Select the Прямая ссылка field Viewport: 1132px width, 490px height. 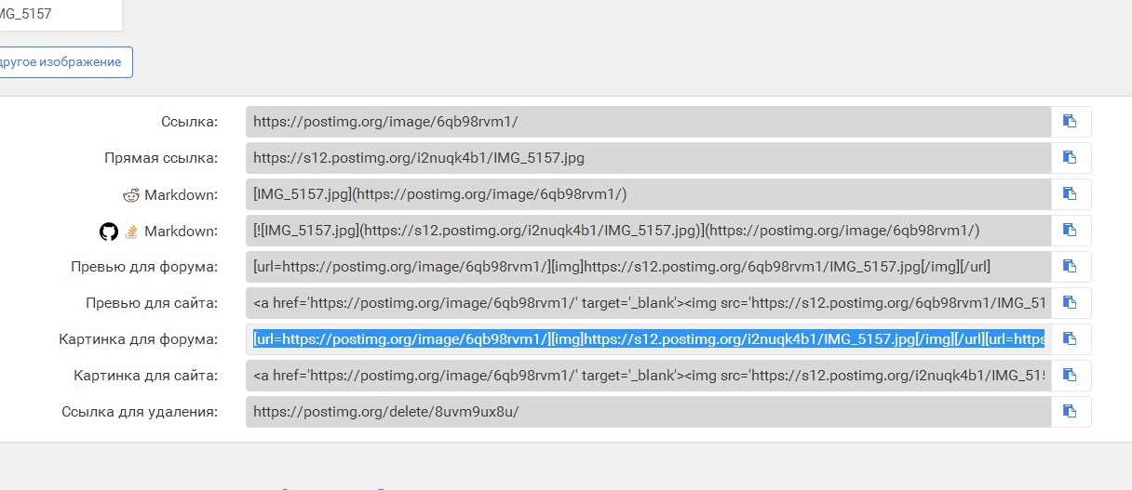tap(649, 158)
